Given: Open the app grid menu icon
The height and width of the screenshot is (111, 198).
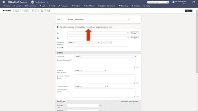Looking at the screenshot, I should (x=4, y=2).
